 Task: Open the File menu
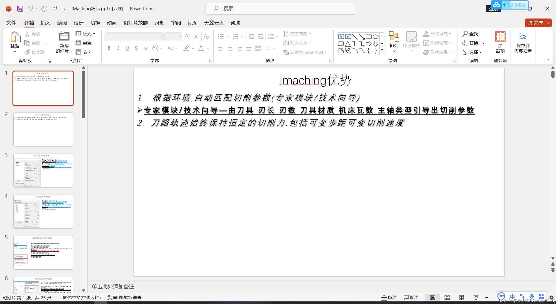tap(11, 23)
